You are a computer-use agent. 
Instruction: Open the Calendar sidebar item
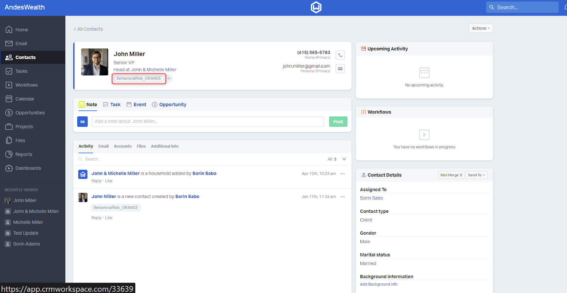(x=25, y=99)
